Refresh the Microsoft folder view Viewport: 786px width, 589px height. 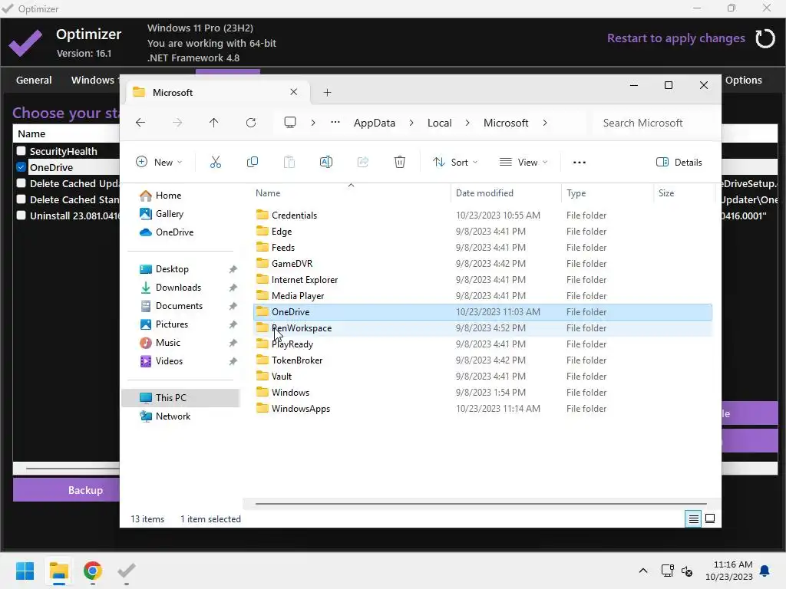tap(251, 123)
